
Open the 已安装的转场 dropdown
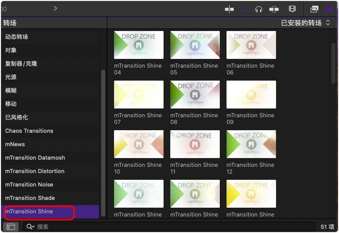305,23
